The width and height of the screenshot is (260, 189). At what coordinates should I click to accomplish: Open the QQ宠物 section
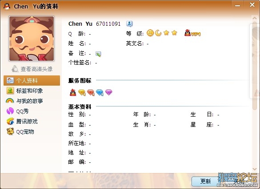coord(20,132)
